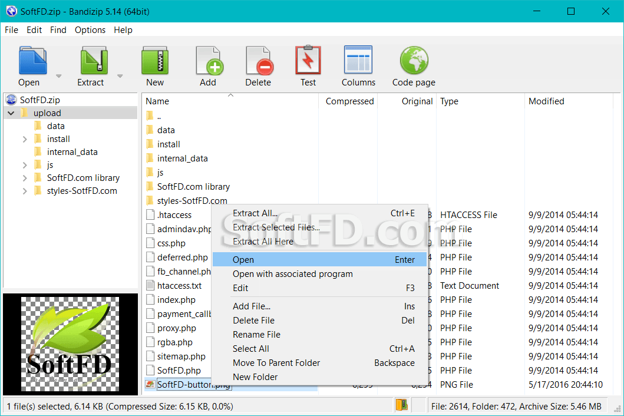624x416 pixels.
Task: Choose Extract Selected Files... in context menu
Action: pyautogui.click(x=319, y=227)
